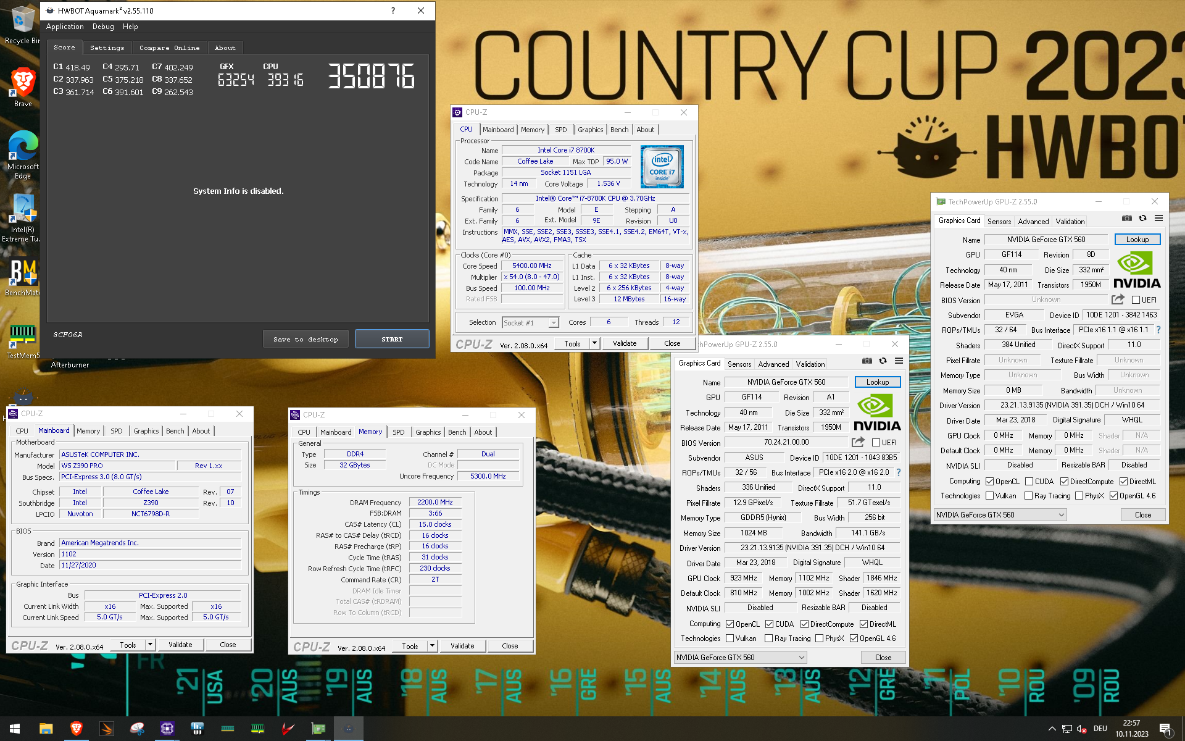1185x741 pixels.
Task: Click the NVIDIA logo in the right GPU-Z
Action: coord(1137,270)
